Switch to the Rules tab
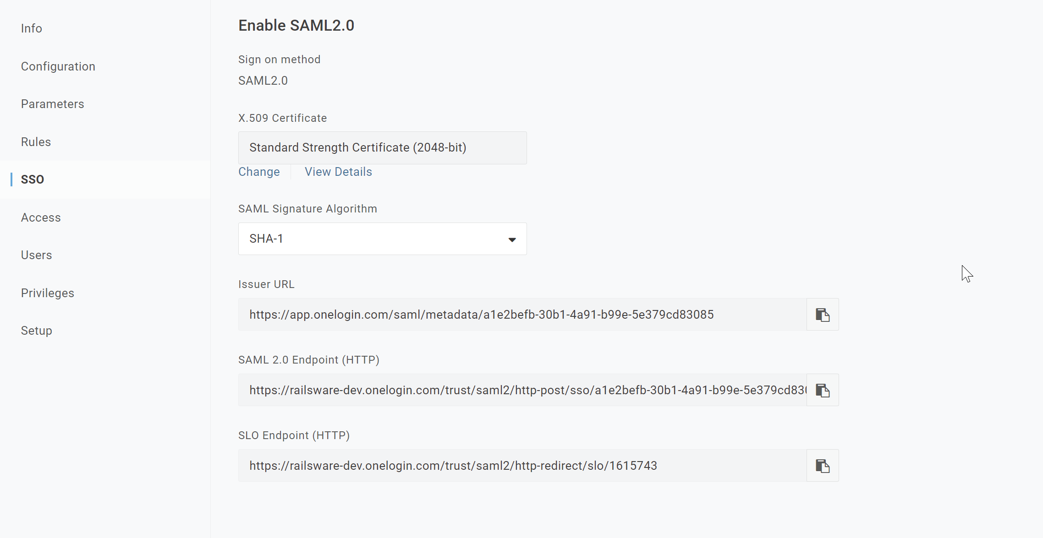The height and width of the screenshot is (538, 1043). coord(36,142)
